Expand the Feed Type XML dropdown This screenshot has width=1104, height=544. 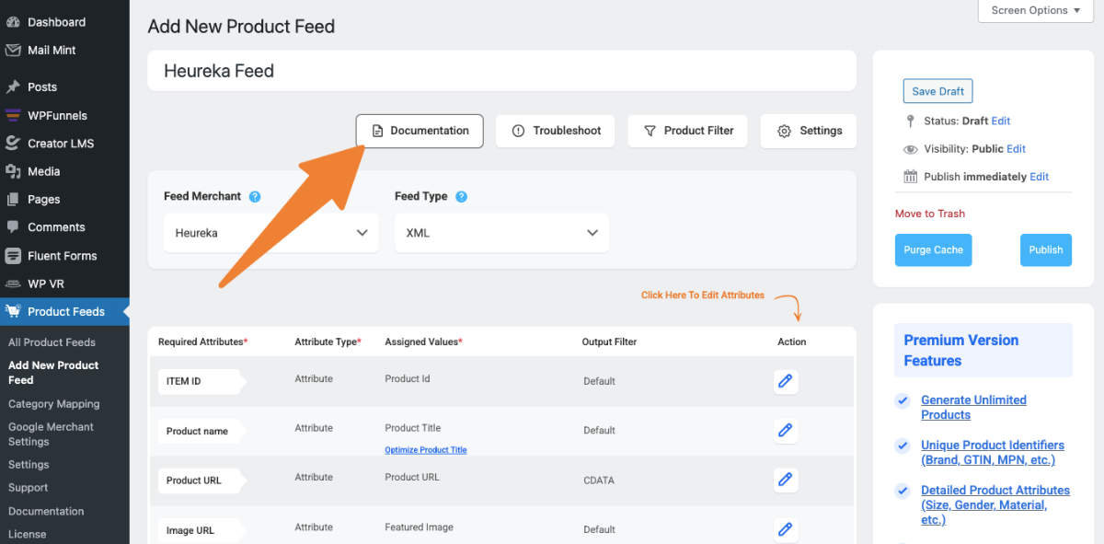click(501, 233)
